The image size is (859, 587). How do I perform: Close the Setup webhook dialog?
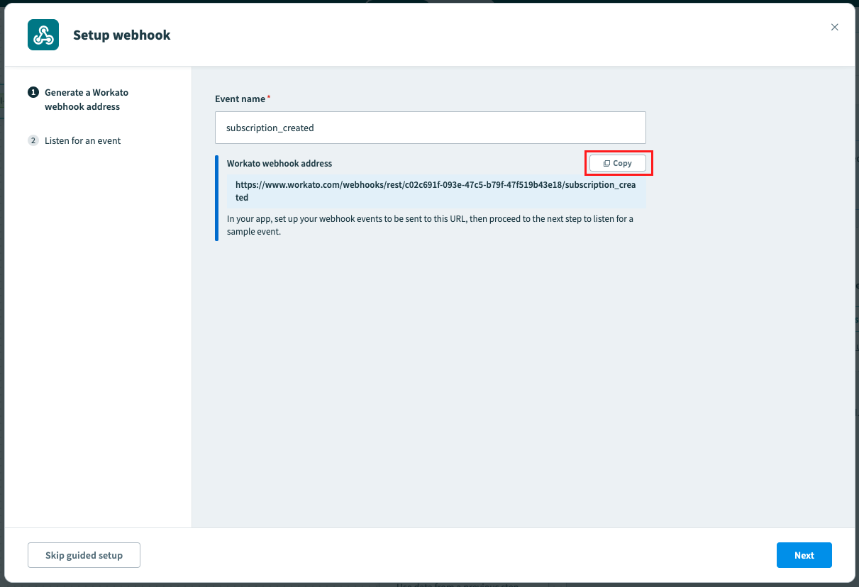pos(835,27)
